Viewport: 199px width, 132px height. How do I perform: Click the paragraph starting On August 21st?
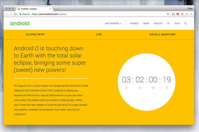tap(51, 100)
